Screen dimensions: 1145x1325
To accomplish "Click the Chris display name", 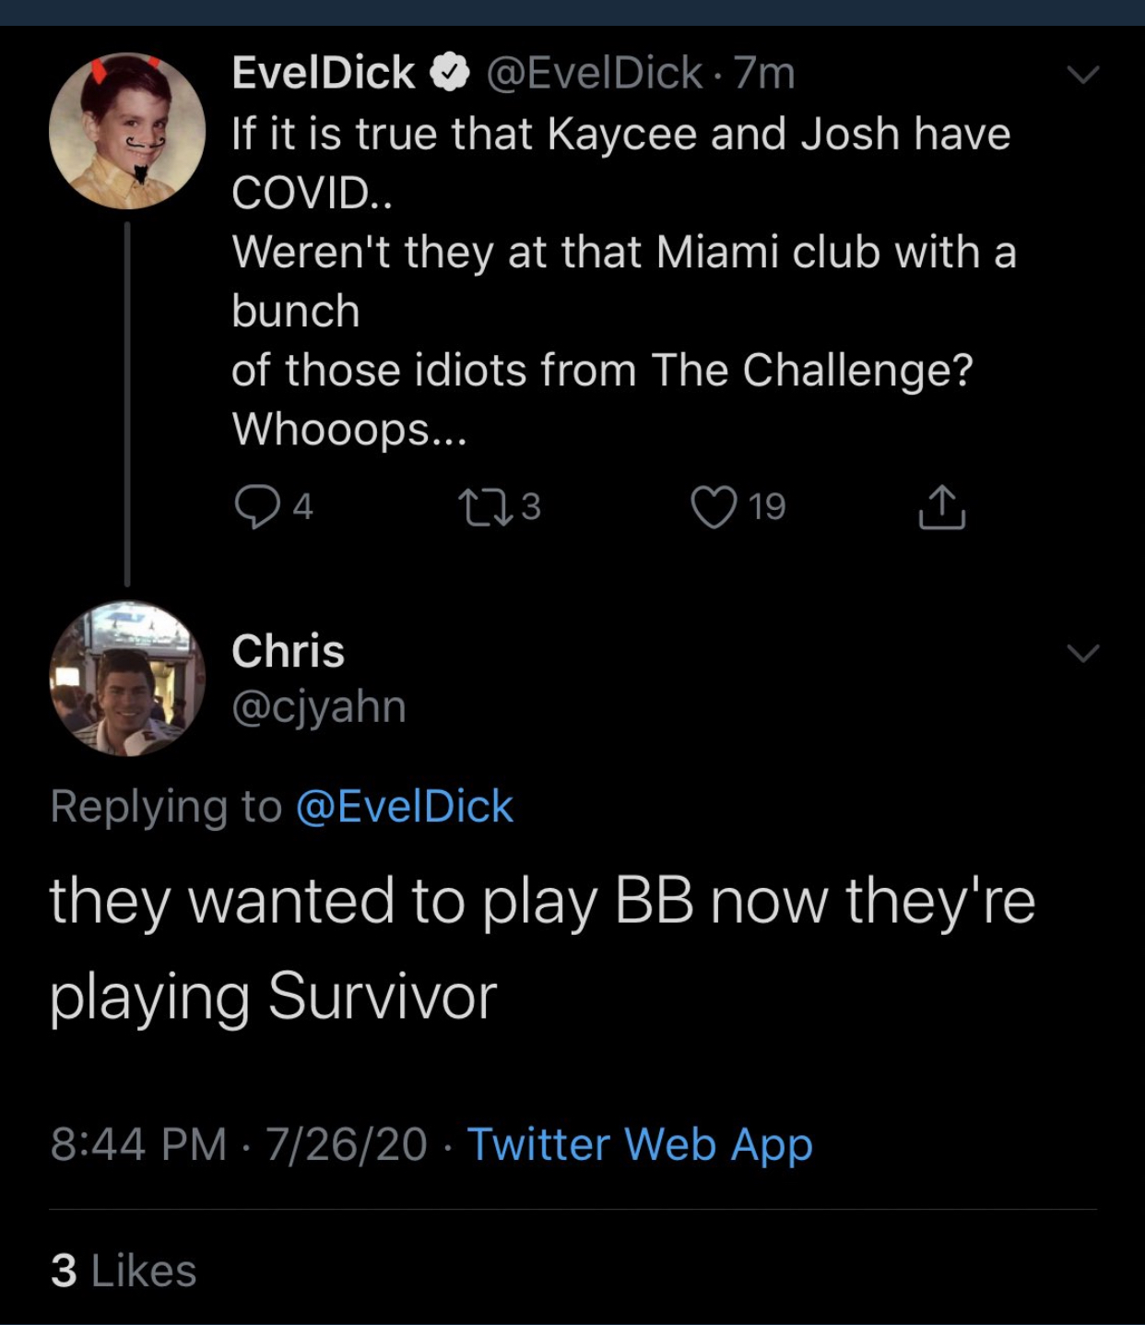I will click(289, 651).
